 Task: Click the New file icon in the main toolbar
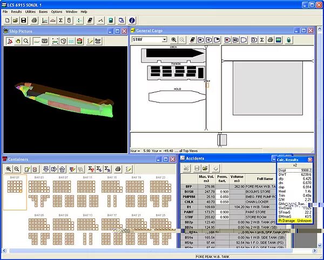[7, 20]
